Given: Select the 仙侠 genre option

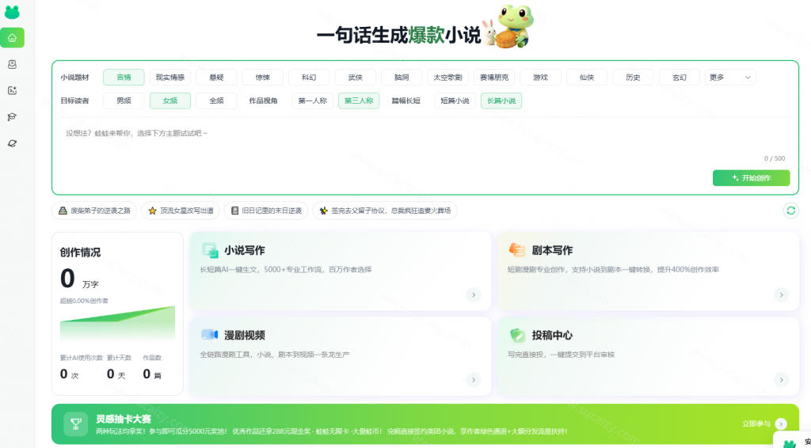Looking at the screenshot, I should coord(587,78).
